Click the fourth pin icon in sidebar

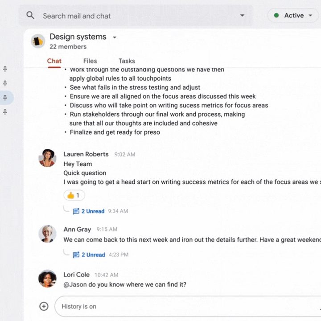[x=5, y=112]
